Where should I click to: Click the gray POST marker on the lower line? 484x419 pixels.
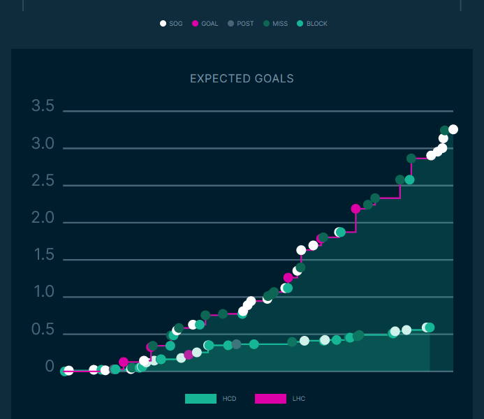point(237,344)
